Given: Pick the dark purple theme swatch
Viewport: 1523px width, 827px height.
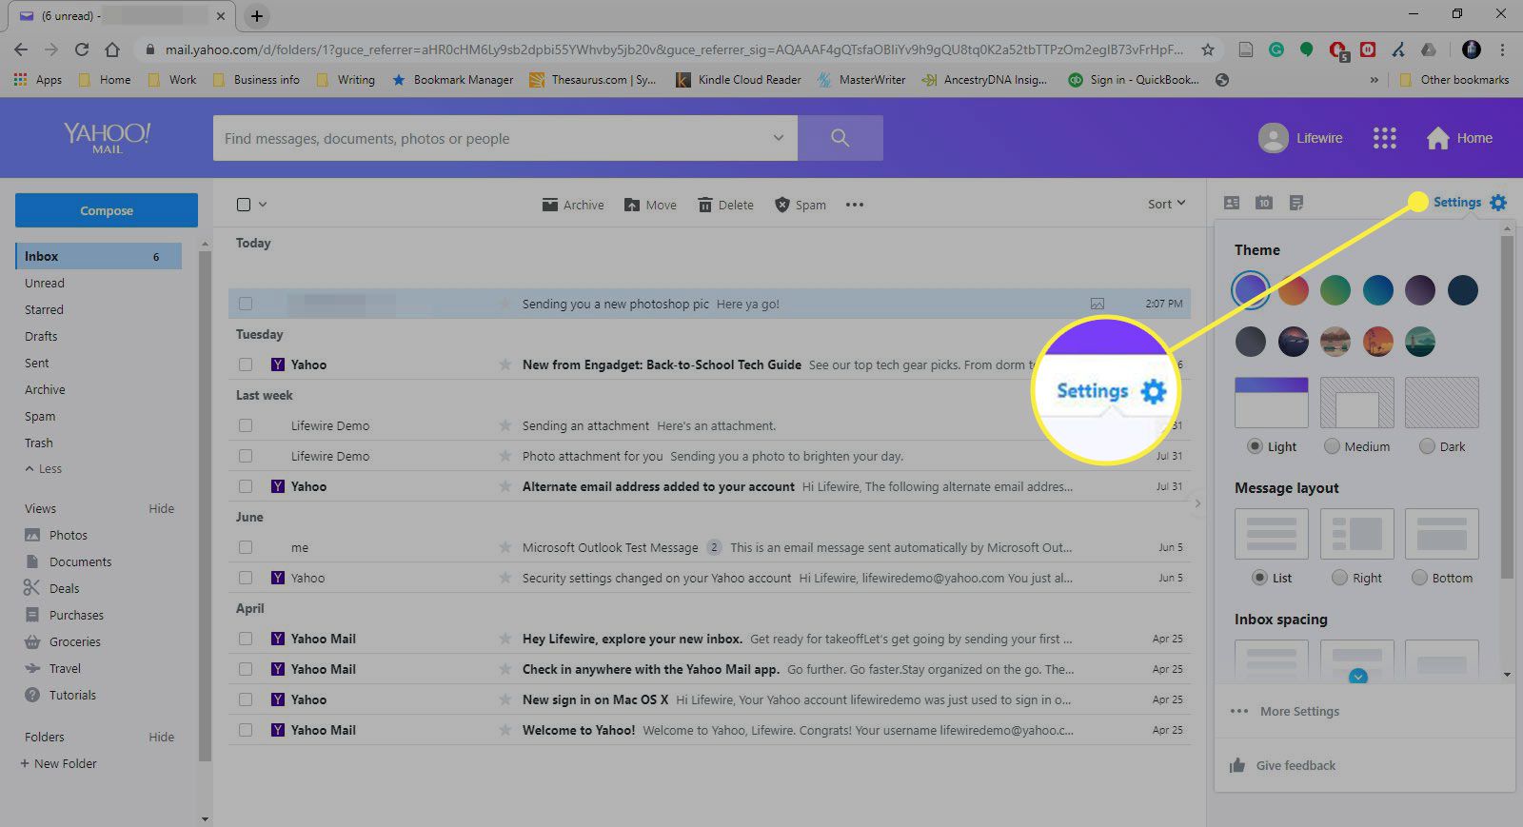Looking at the screenshot, I should [x=1419, y=289].
